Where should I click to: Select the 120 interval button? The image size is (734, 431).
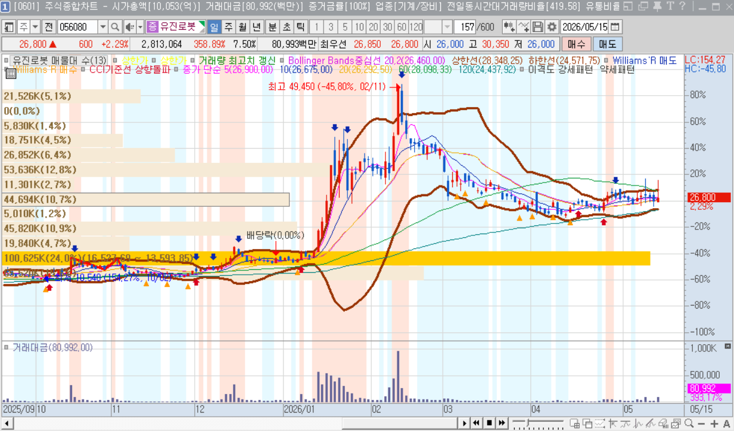[416, 27]
